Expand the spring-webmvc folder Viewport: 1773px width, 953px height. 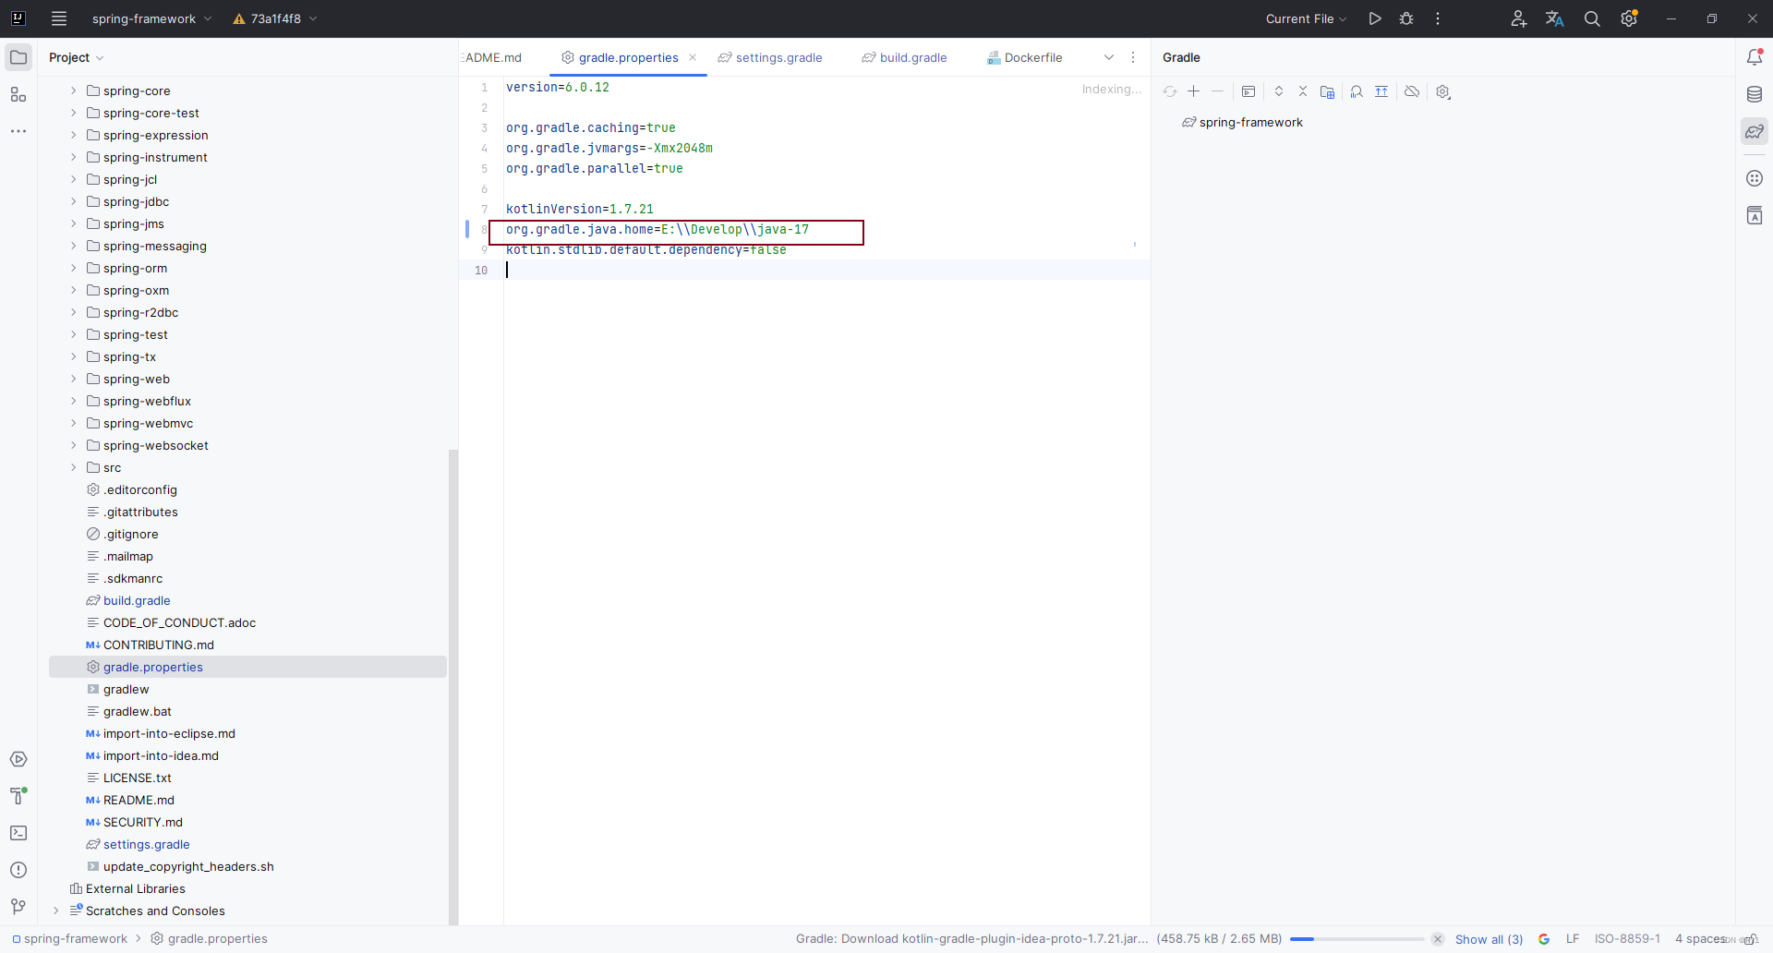tap(74, 423)
